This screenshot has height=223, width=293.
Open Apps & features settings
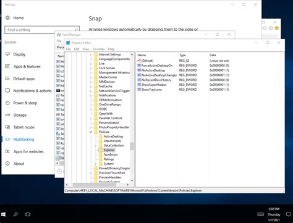(27, 67)
